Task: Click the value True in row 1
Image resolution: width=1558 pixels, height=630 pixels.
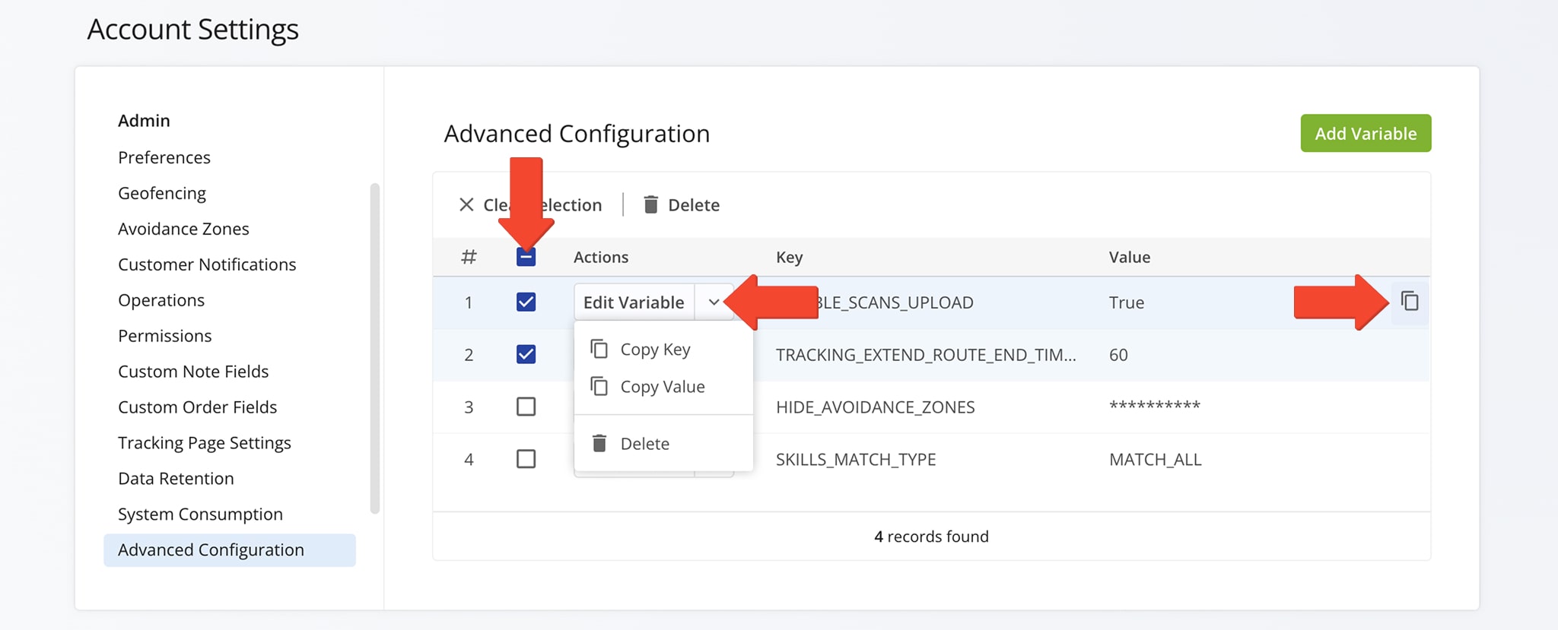Action: click(1126, 302)
